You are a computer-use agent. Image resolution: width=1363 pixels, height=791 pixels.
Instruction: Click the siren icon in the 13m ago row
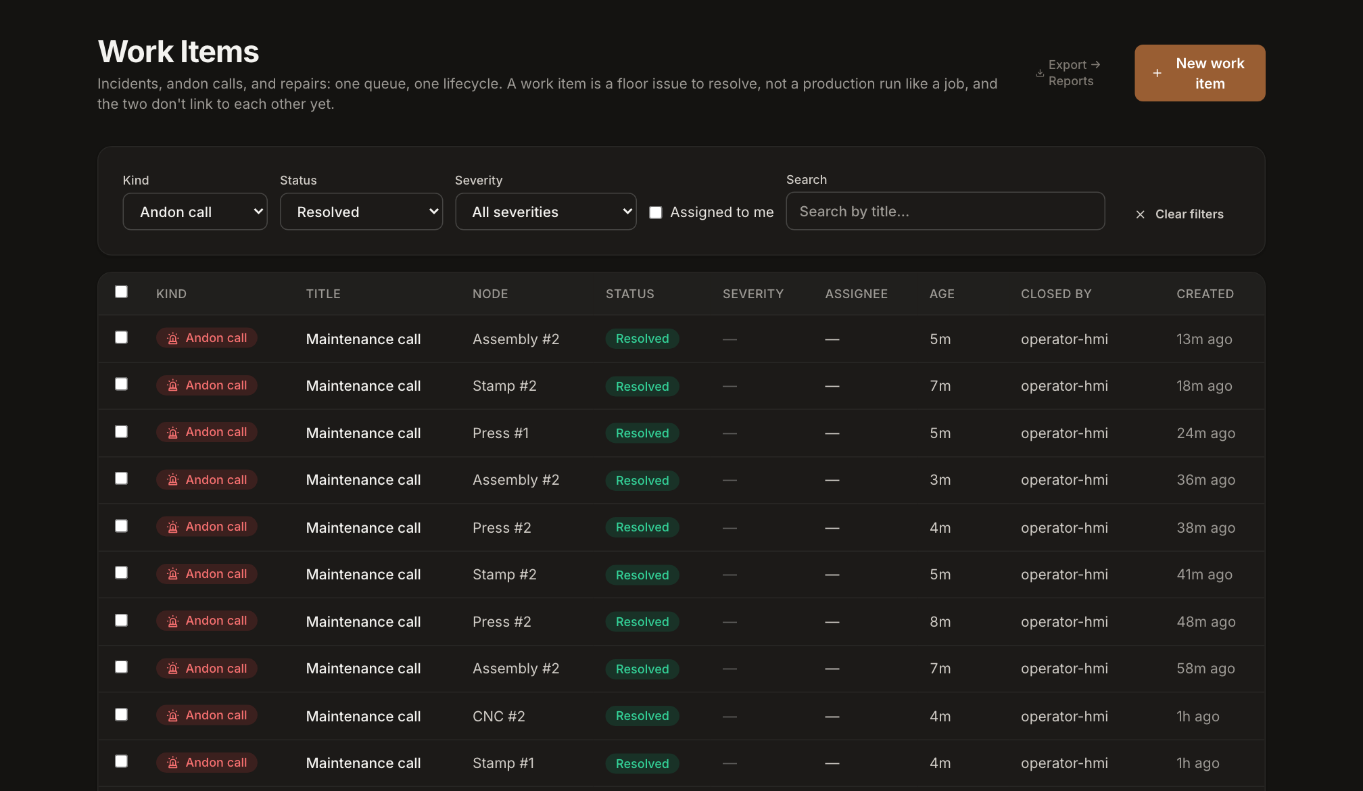(x=173, y=338)
